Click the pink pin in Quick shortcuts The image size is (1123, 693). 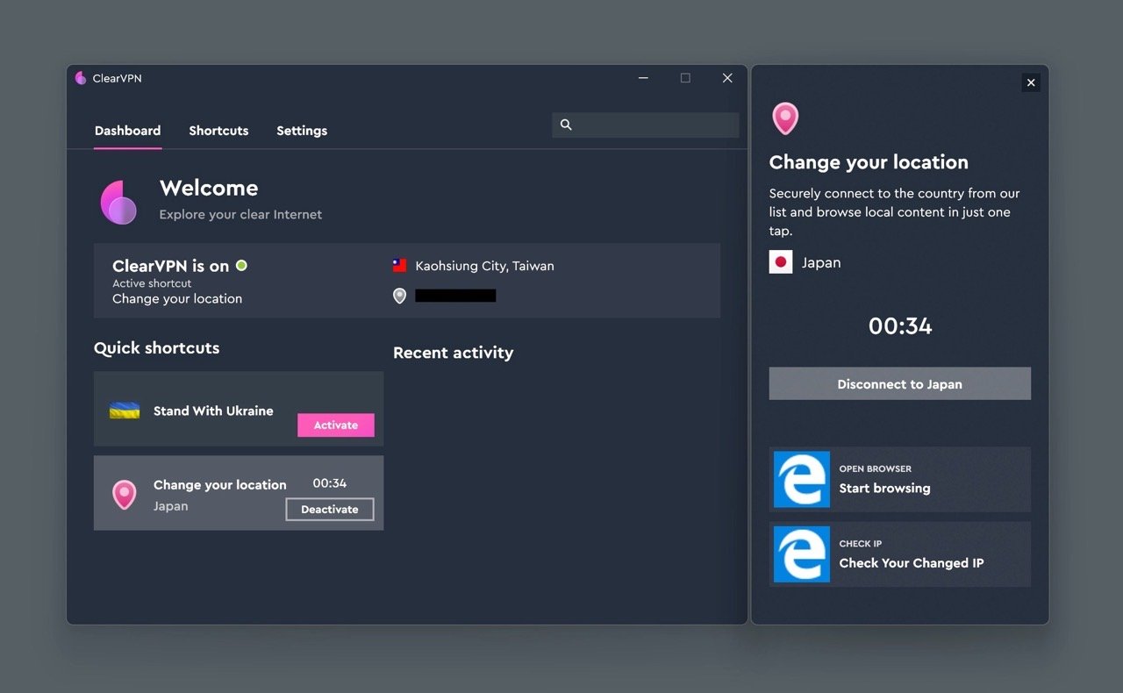pos(124,495)
